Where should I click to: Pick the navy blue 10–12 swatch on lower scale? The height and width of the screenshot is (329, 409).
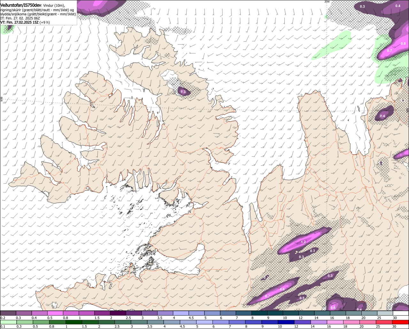pos(286,322)
